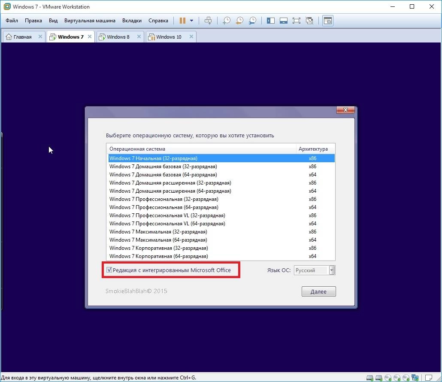Switch to the Windows 8 tab
The image size is (442, 382).
118,37
